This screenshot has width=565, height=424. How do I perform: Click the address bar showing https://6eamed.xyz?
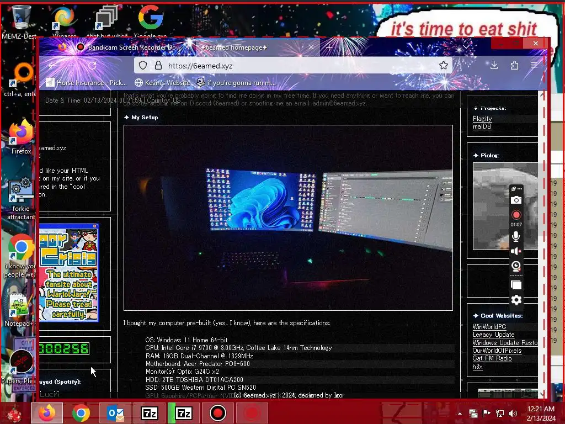pyautogui.click(x=293, y=66)
